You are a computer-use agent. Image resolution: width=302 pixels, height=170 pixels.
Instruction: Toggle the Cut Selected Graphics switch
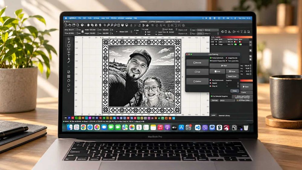tap(212, 96)
